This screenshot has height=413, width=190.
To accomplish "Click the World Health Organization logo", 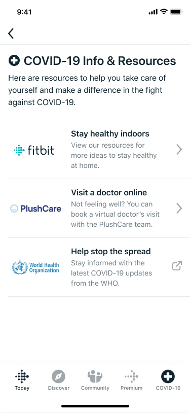I will (x=35, y=267).
